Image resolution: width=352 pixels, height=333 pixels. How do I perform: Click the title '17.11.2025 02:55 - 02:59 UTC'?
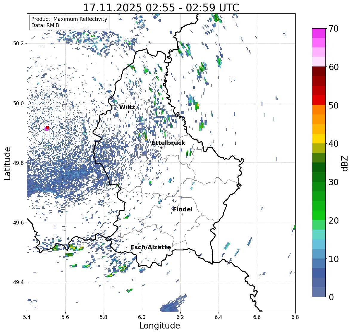(x=161, y=8)
